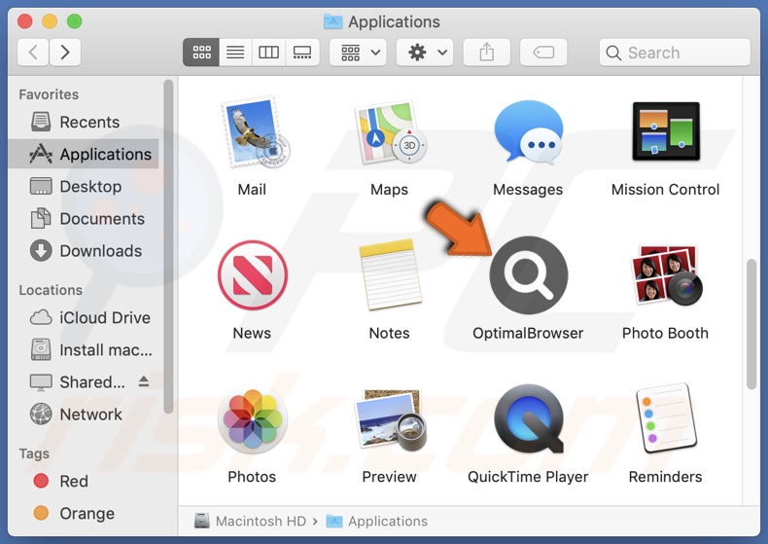The width and height of the screenshot is (768, 544).
Task: Select Documents in the sidebar
Action: coord(84,219)
